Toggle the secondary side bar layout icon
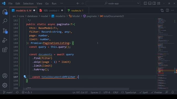 pyautogui.click(x=154, y=3)
